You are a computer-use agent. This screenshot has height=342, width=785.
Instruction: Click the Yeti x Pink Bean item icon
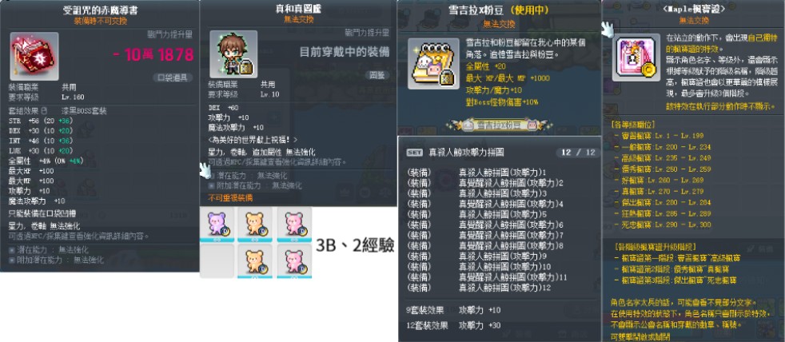pos(433,64)
